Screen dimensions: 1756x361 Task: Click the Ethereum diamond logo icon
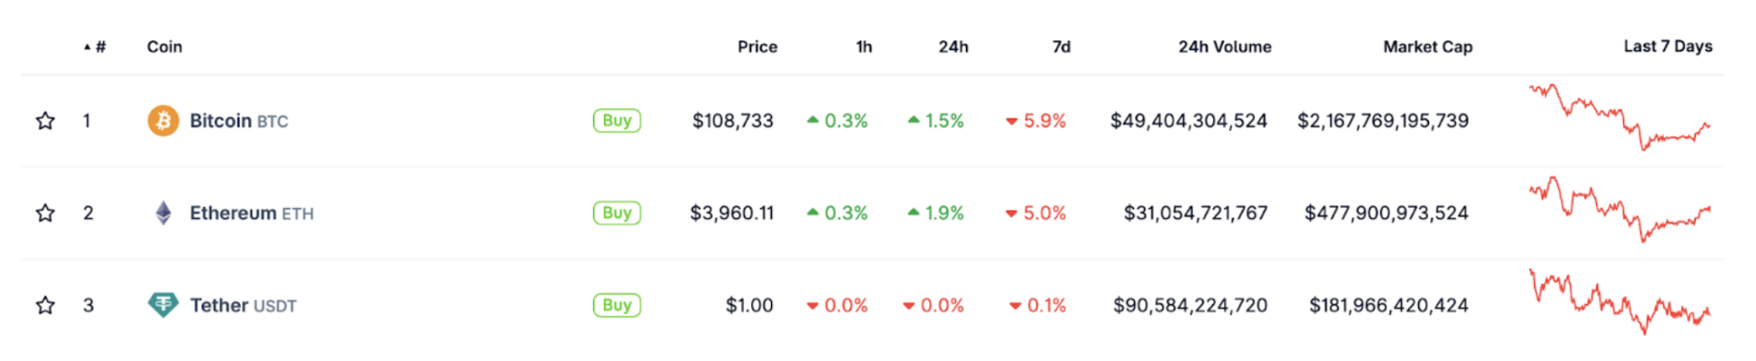163,213
